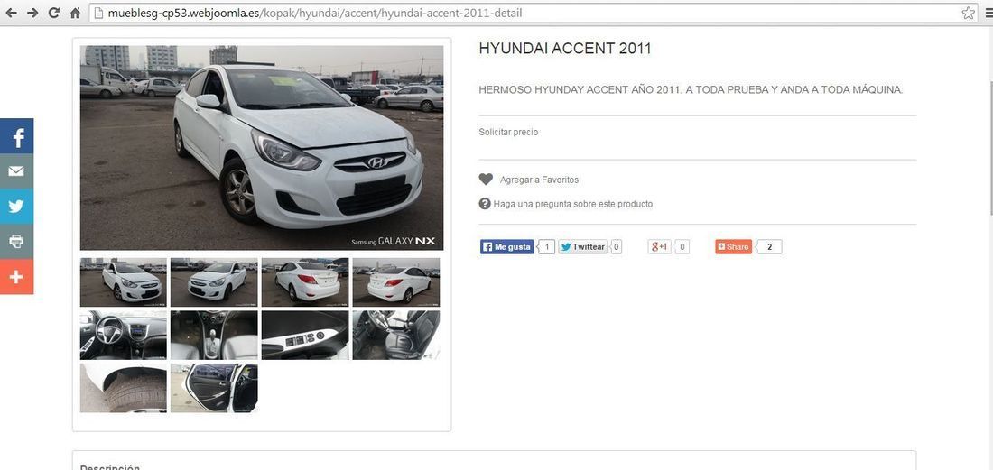Open 'Haga una pregunta sobre este producto' link
The height and width of the screenshot is (470, 993).
tap(572, 204)
